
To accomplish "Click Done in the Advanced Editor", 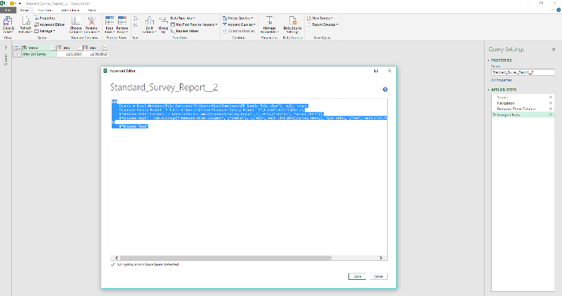I will tap(357, 276).
